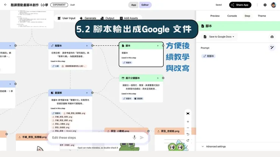280x157 pixels.
Task: Click the document icon beside 腳本 title in panel
Action: [x=203, y=26]
